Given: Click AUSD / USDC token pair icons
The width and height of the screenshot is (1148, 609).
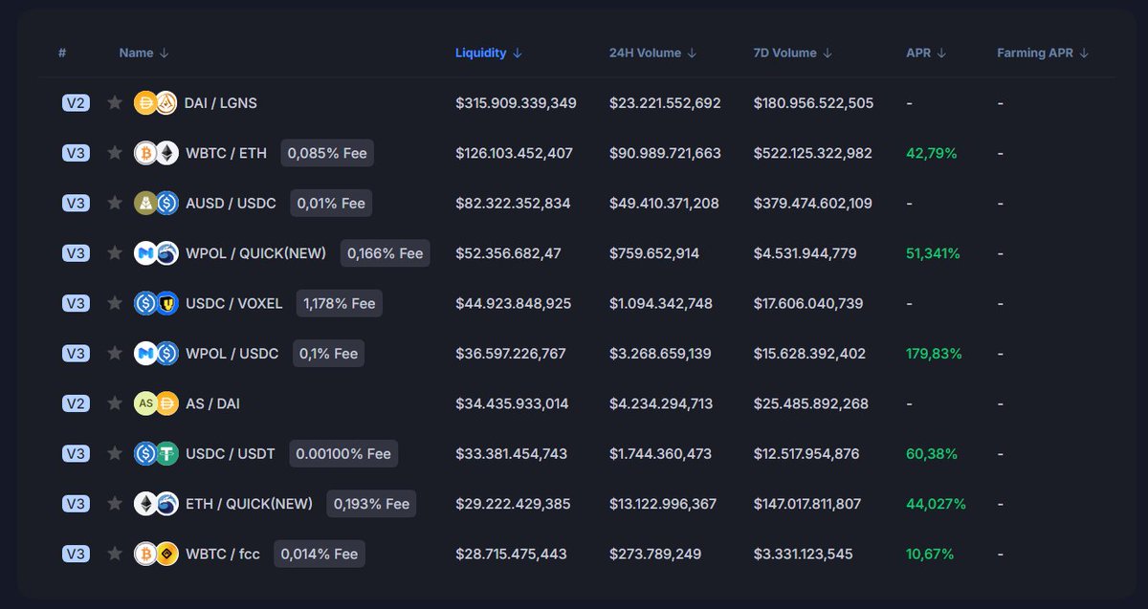Looking at the screenshot, I should pos(156,203).
